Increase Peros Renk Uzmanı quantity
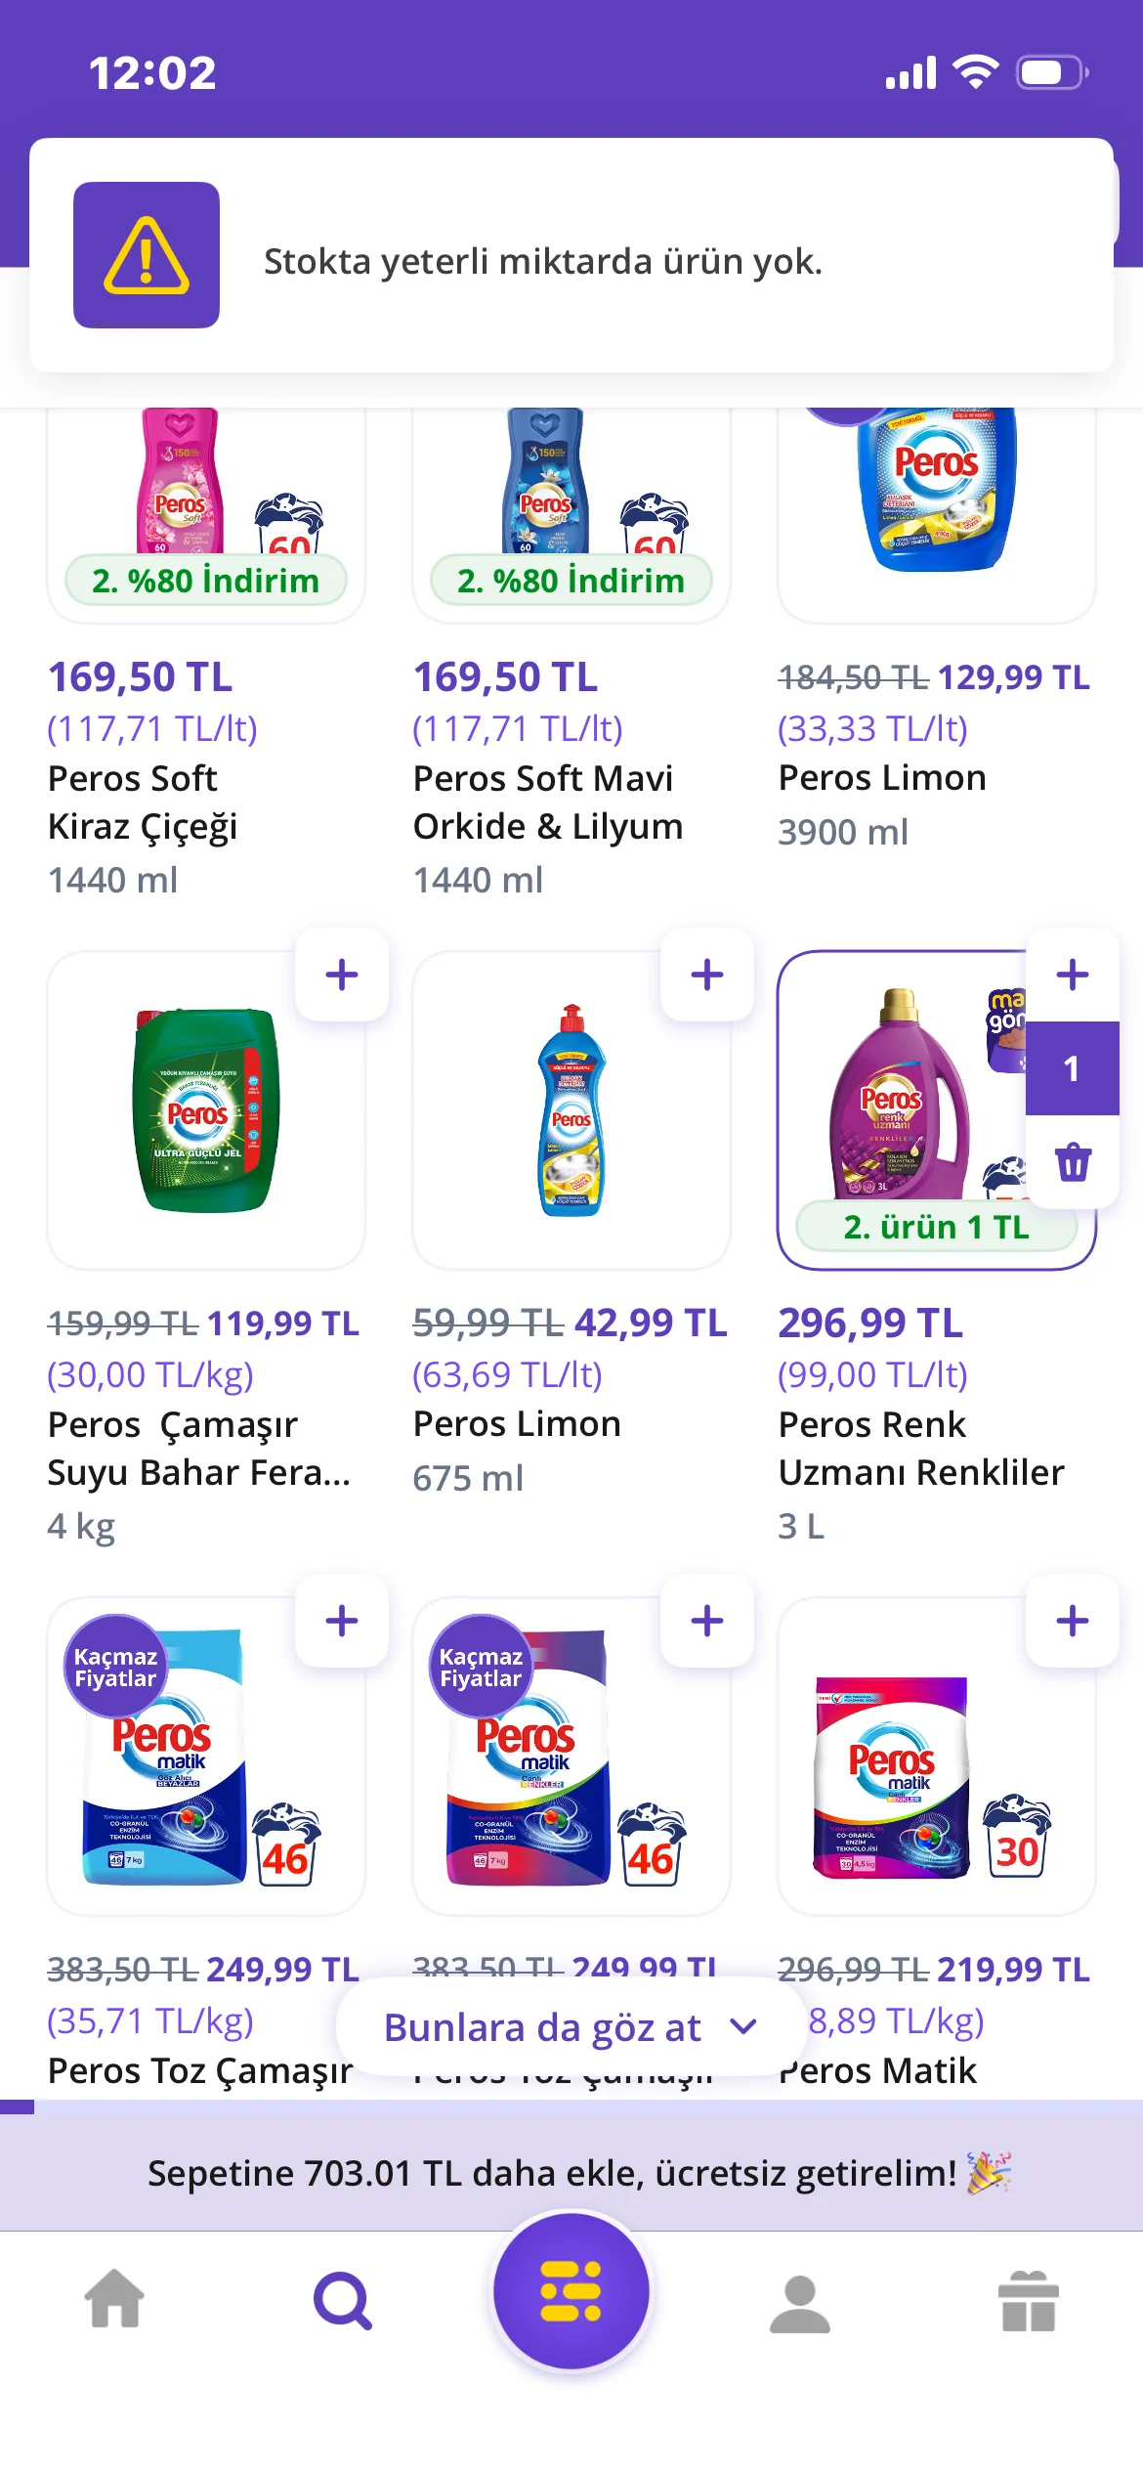The height and width of the screenshot is (2475, 1143). point(1072,975)
